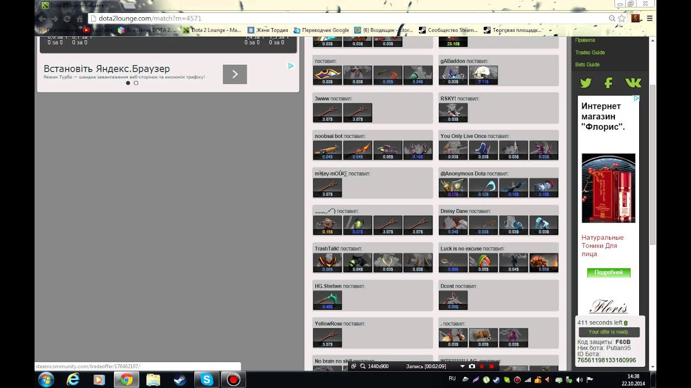Open a new Chrome tab
Screen dimensions: 691x388
130,5
